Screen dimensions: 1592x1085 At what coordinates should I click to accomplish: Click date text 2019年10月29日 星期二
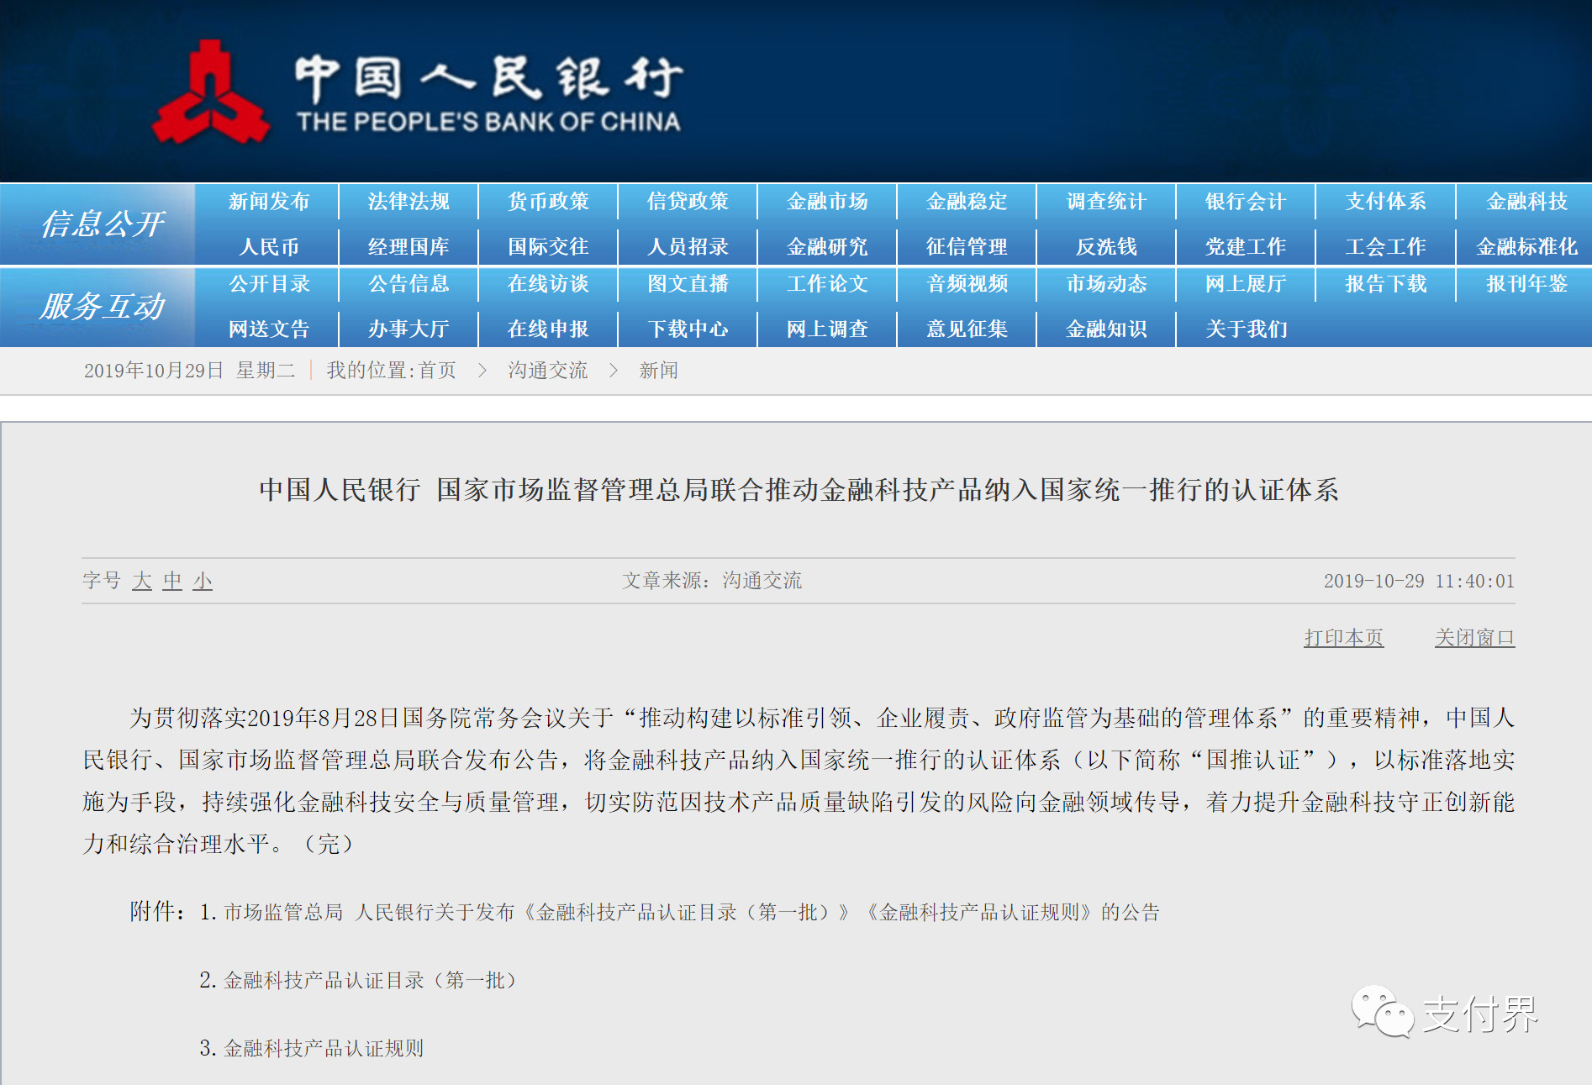point(189,371)
